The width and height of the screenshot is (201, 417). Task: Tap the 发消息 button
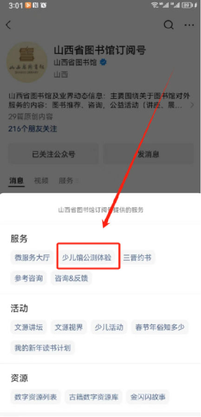coord(148,154)
